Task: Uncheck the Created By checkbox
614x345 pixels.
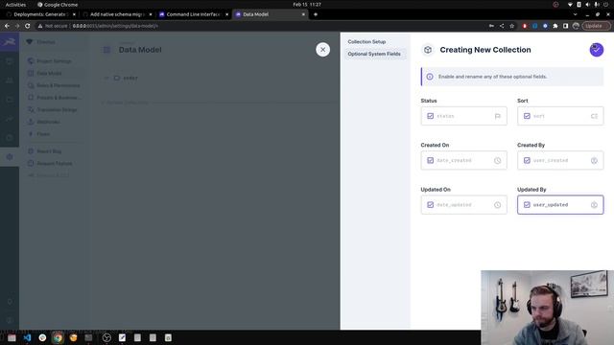Action: click(x=527, y=160)
